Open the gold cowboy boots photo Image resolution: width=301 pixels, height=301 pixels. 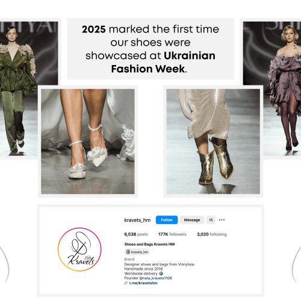pos(213,141)
